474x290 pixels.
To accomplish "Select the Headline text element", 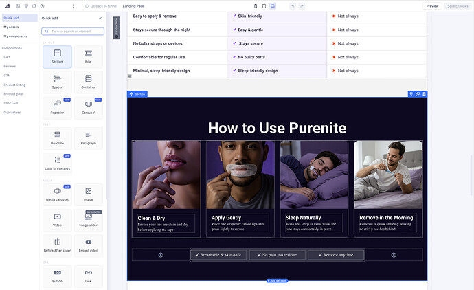I will (x=58, y=139).
